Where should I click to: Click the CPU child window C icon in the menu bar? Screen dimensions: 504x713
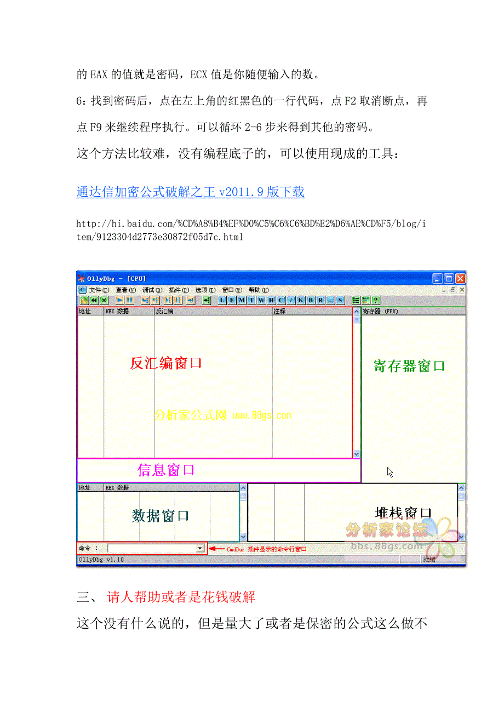tap(82, 290)
